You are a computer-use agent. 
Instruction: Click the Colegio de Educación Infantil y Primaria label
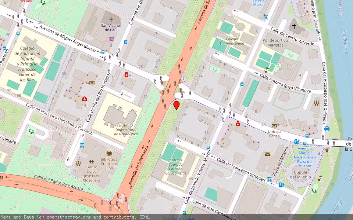pyautogui.click(x=27, y=64)
